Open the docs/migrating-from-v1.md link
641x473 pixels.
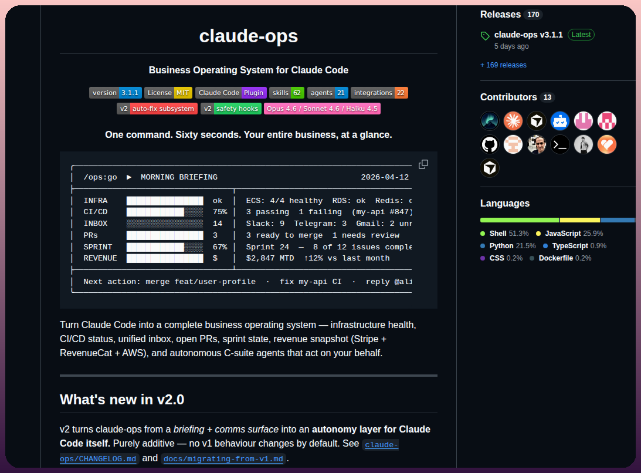223,459
